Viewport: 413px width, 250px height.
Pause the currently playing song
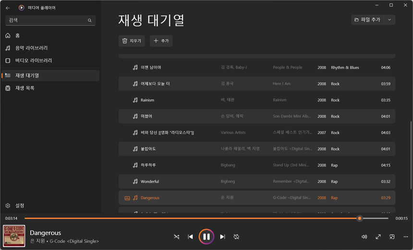tap(206, 237)
